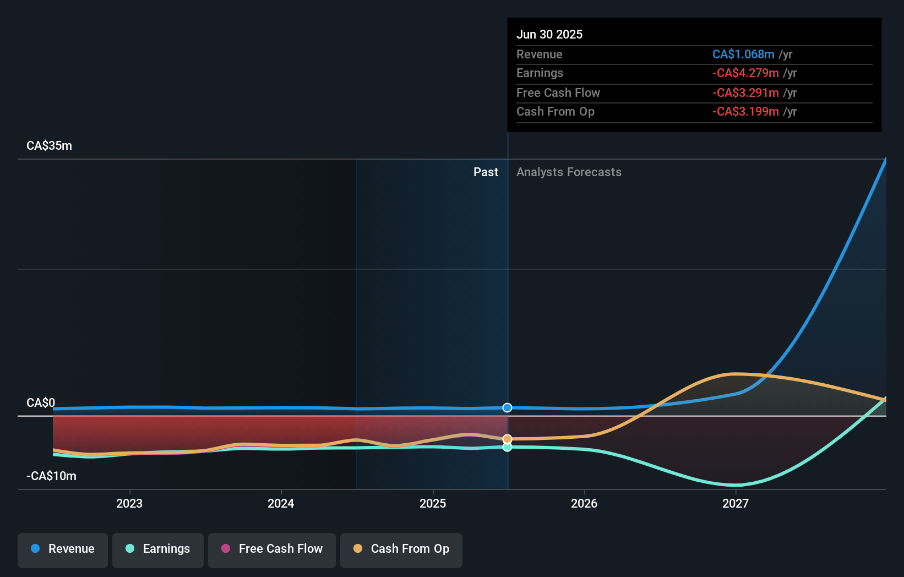Click the Jun 30 2025 tooltip date

pos(549,34)
